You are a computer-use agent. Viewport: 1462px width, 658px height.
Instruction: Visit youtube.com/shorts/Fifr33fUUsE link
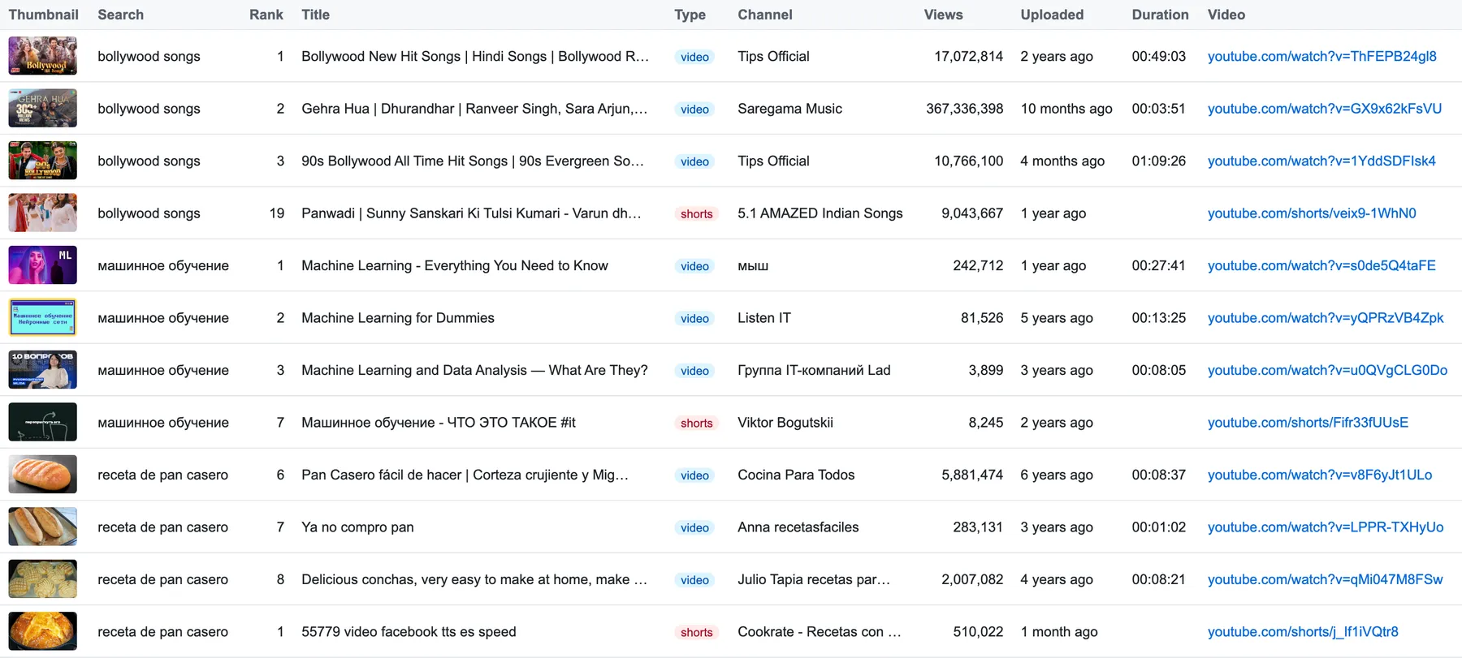tap(1308, 422)
